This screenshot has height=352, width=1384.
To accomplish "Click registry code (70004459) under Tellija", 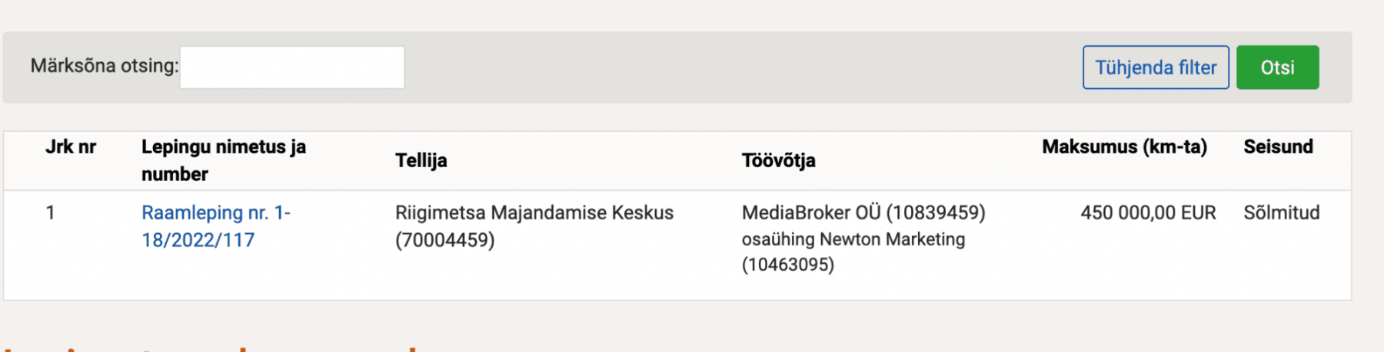I will pos(444,240).
